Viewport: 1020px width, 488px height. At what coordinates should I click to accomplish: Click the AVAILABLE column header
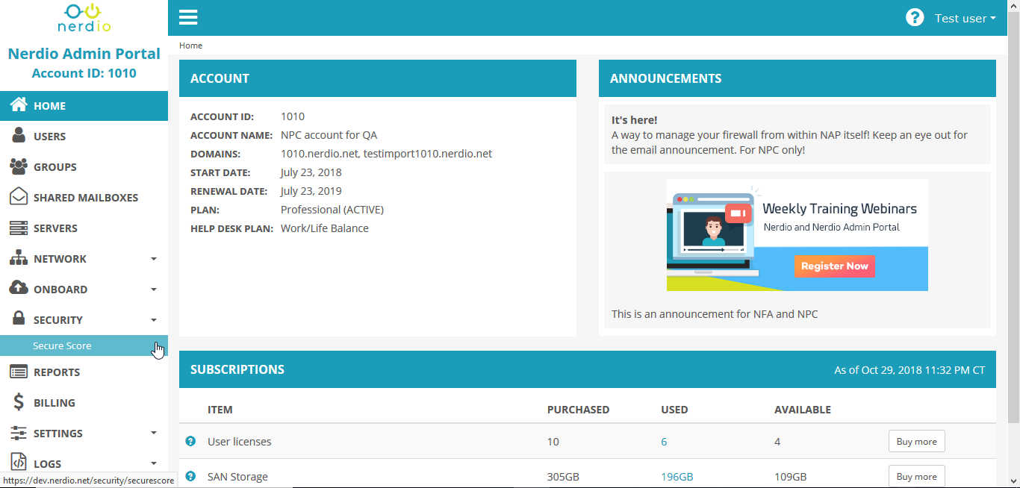pos(803,410)
